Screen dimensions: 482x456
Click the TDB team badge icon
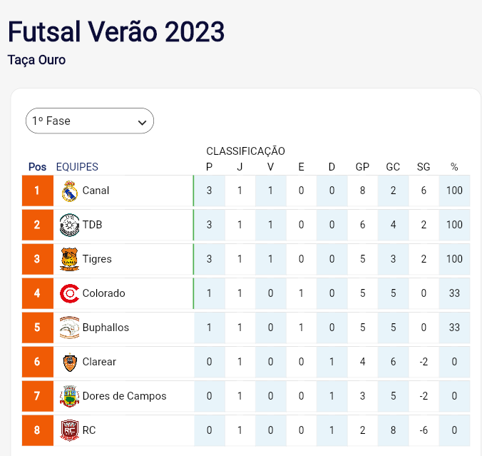point(69,225)
